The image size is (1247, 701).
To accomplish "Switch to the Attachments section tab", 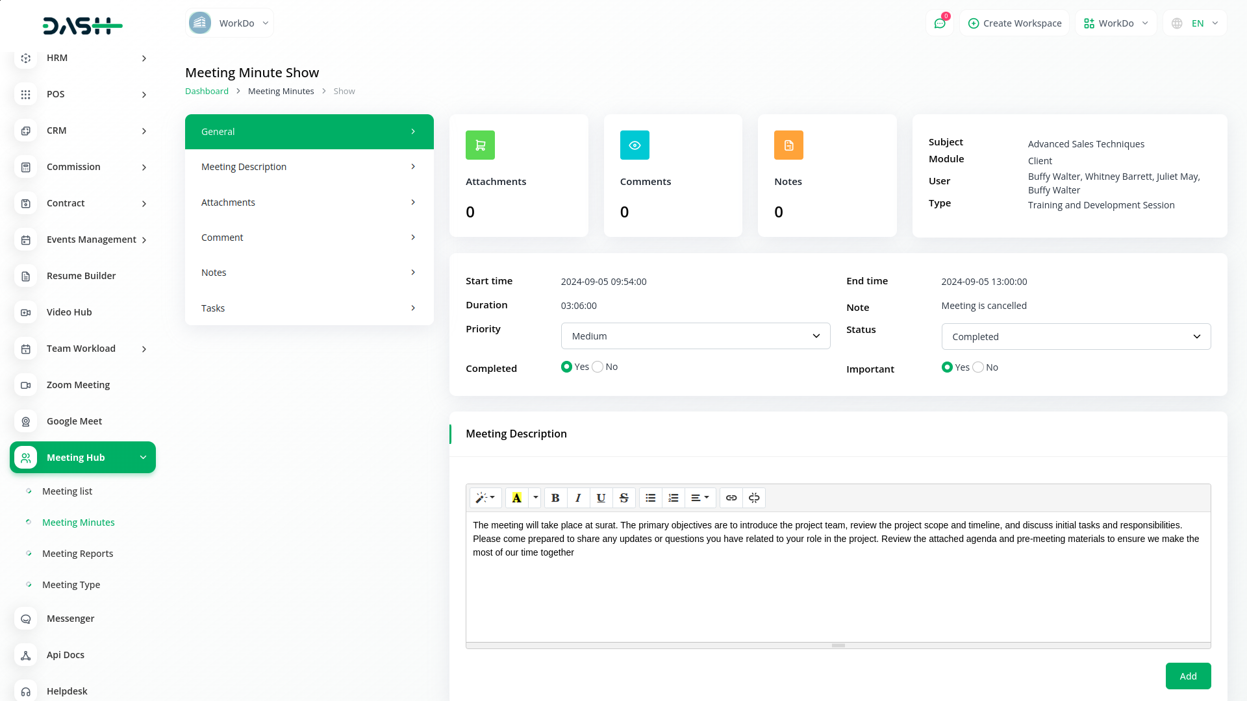I will click(x=309, y=203).
